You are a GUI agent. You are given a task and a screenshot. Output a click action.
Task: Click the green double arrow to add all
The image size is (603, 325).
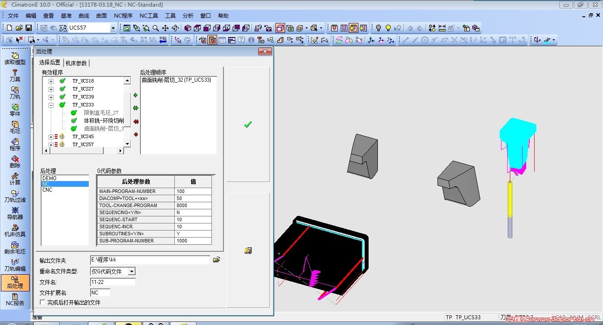point(136,108)
